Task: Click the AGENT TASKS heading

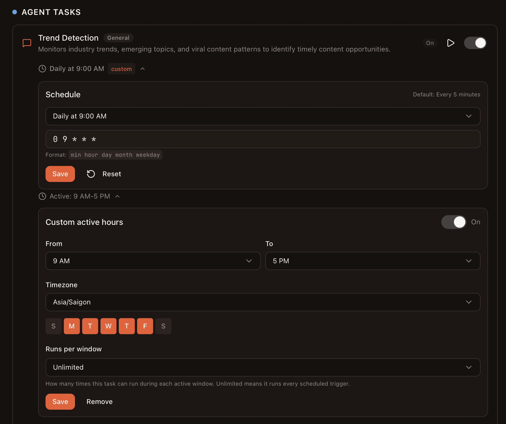Action: pos(51,12)
